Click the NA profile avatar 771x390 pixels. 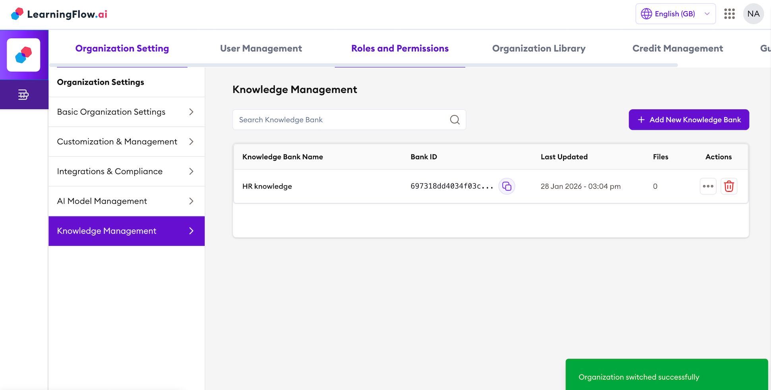click(x=753, y=14)
